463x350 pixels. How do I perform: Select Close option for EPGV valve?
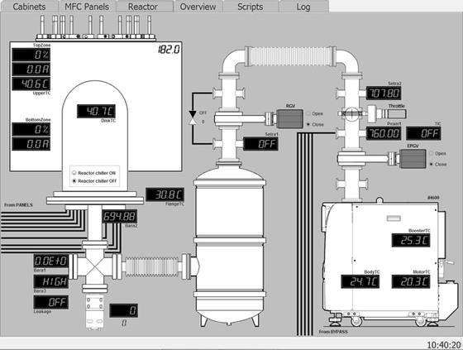tap(432, 164)
